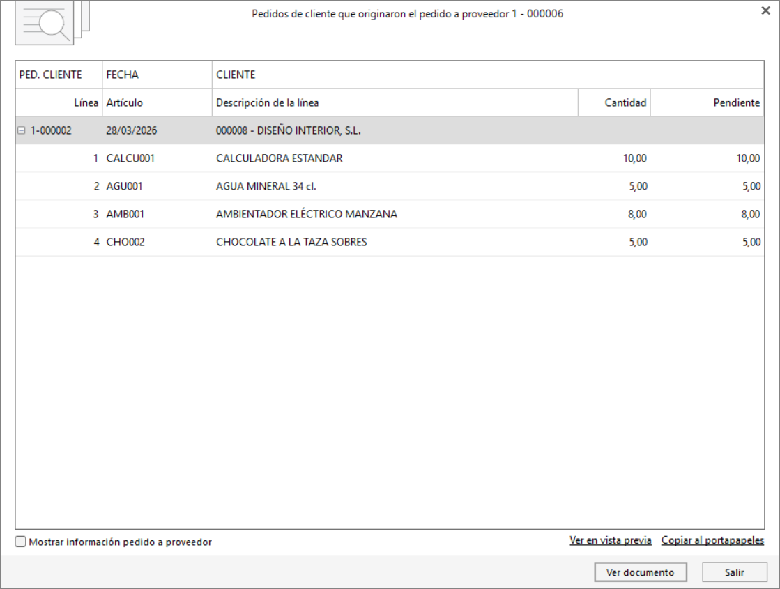Collapse order 1-000002 tree row
Screen dimensions: 780x589
(22, 130)
